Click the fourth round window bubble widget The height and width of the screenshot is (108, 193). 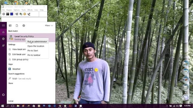coord(185,87)
